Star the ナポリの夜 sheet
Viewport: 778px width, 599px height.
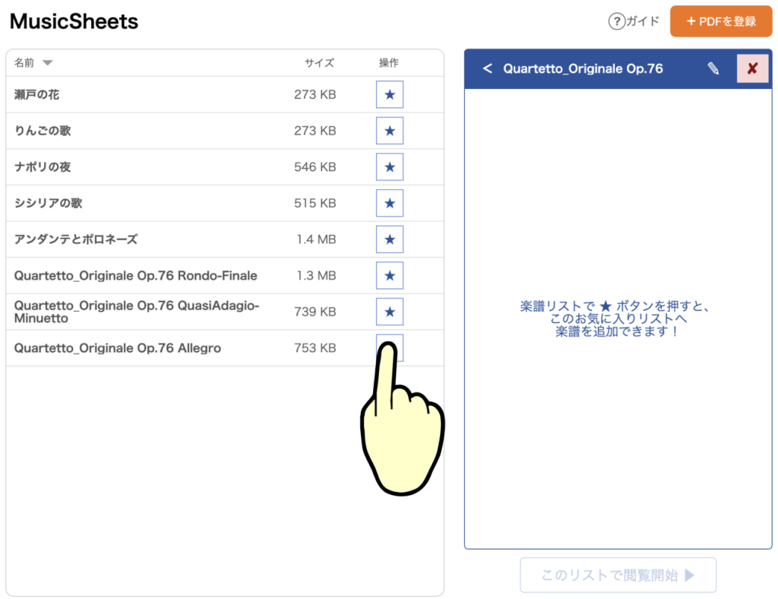(x=390, y=167)
